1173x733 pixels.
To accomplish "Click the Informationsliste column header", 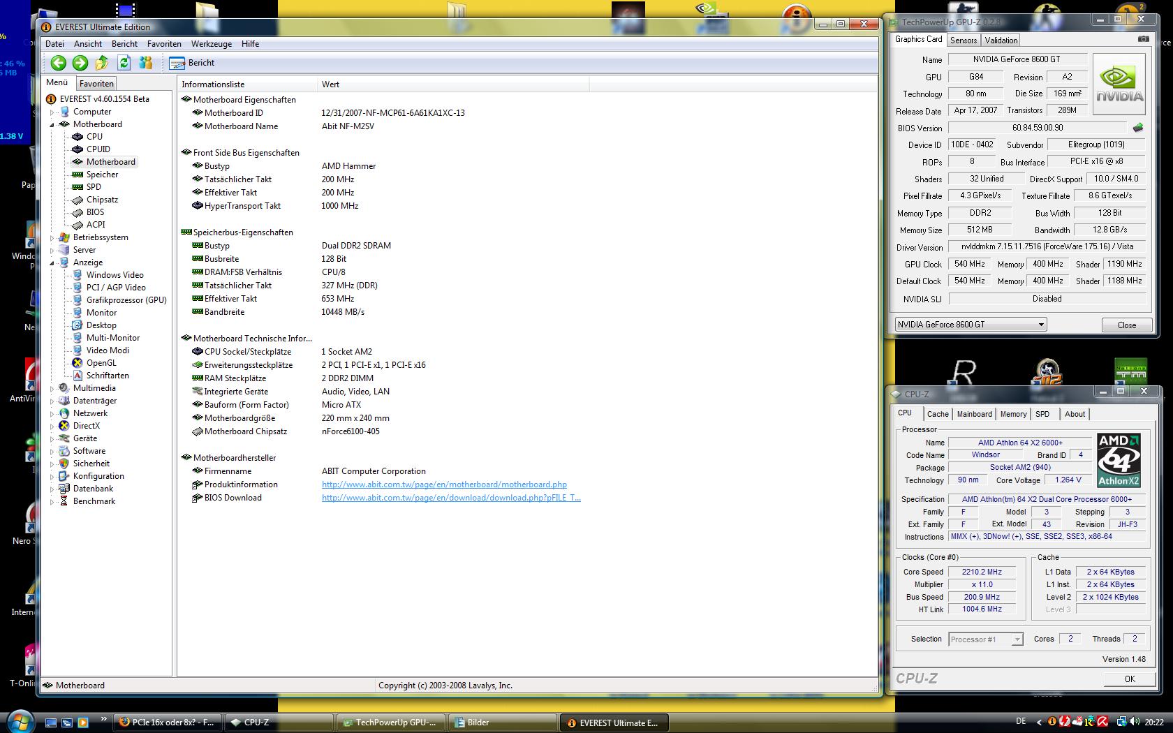I will coord(247,84).
